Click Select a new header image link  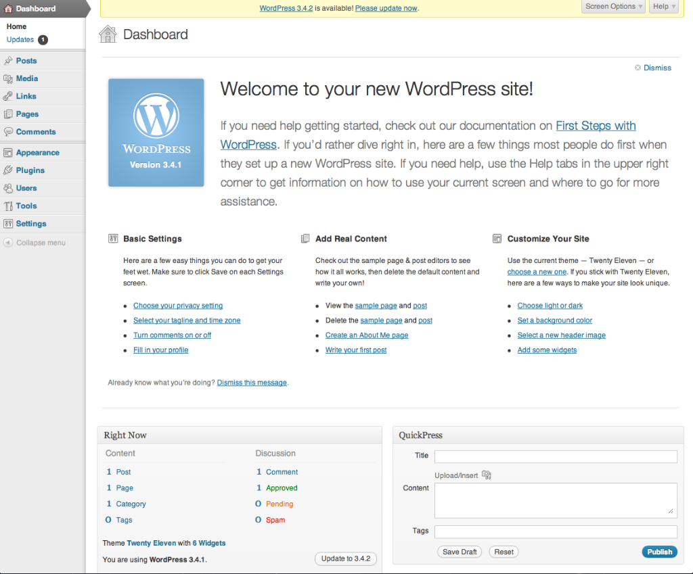coord(562,335)
